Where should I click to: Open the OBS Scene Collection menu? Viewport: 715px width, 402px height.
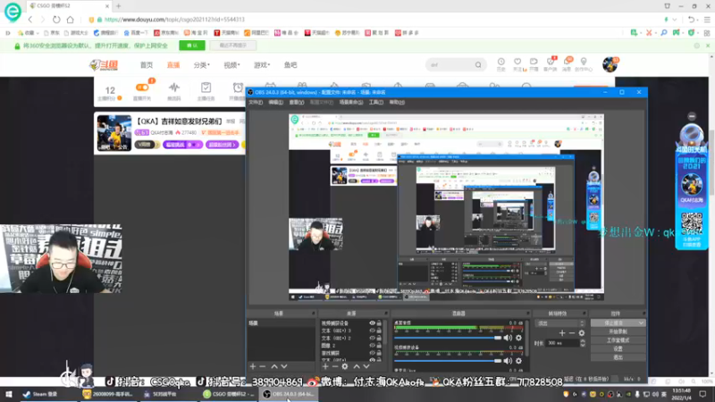pos(351,102)
